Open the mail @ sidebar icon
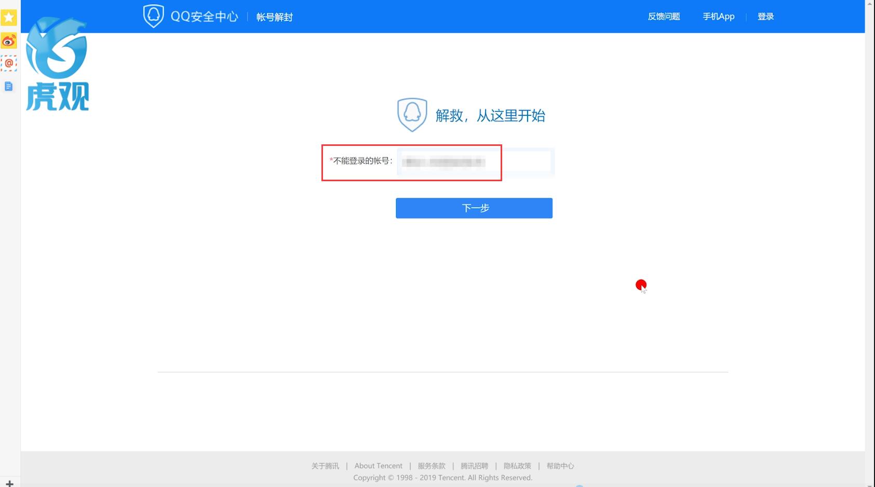The height and width of the screenshot is (487, 875). pos(9,63)
